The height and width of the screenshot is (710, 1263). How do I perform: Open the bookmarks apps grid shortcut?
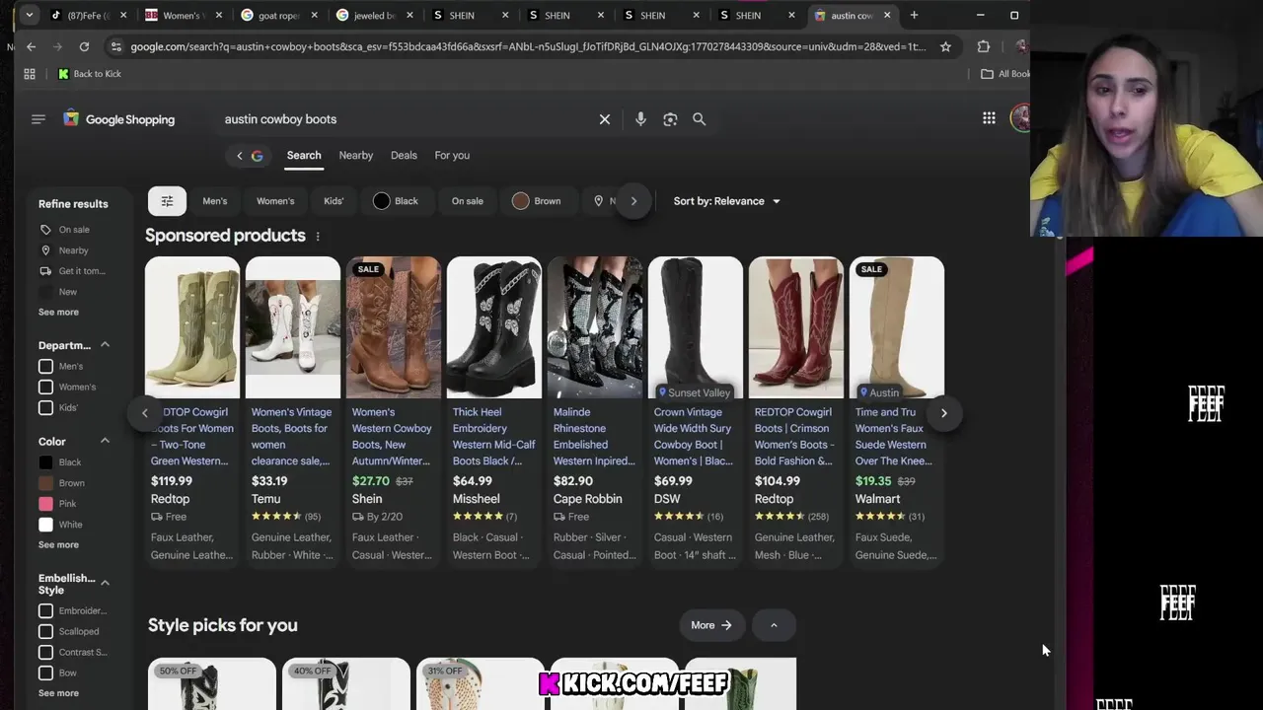pyautogui.click(x=30, y=74)
